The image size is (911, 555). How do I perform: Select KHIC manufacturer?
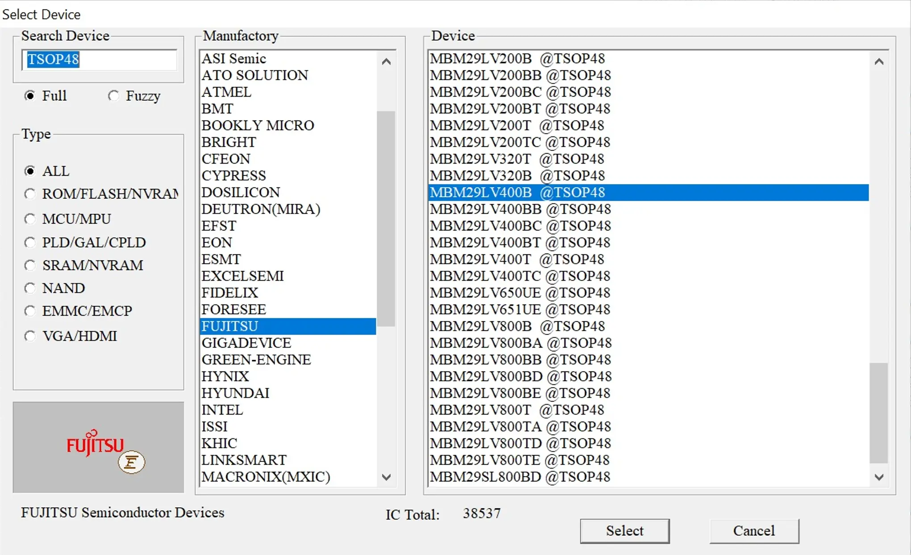(288, 443)
